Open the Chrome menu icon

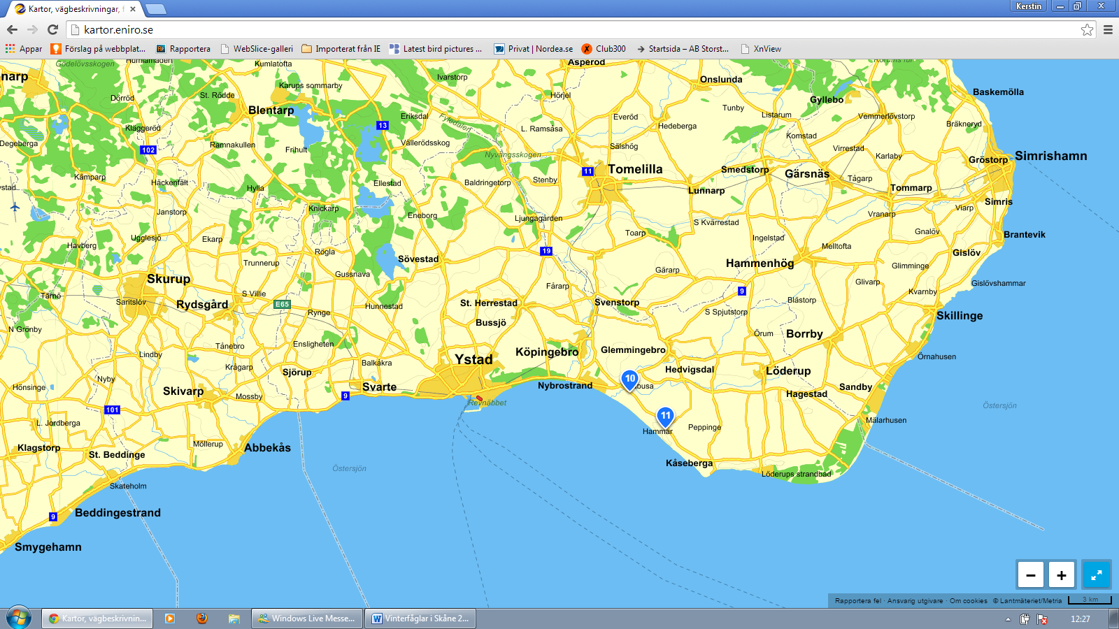click(x=1108, y=29)
